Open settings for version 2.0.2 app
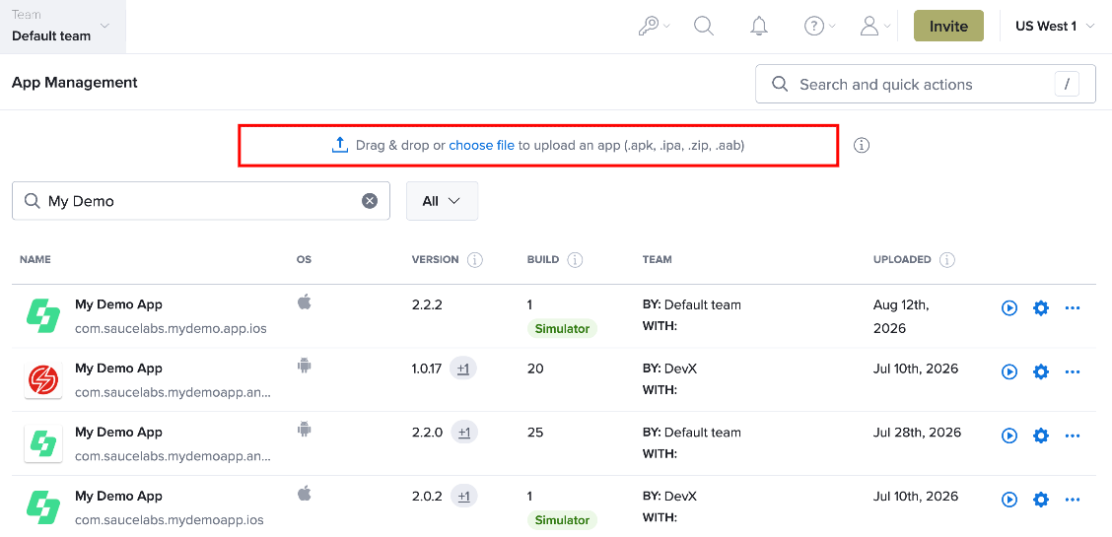 (x=1040, y=500)
